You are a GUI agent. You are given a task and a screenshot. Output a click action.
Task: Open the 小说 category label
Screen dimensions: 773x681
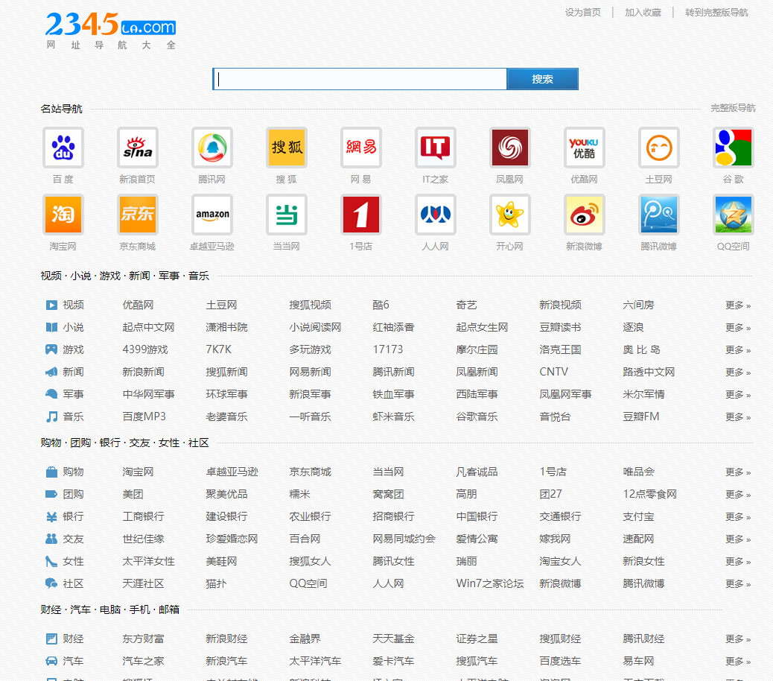74,327
